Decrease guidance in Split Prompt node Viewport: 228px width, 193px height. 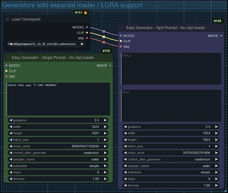click(125, 127)
